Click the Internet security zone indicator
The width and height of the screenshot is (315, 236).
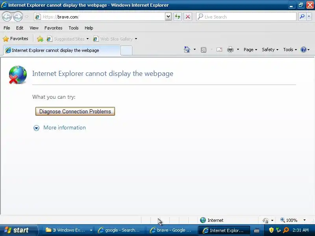tap(212, 220)
